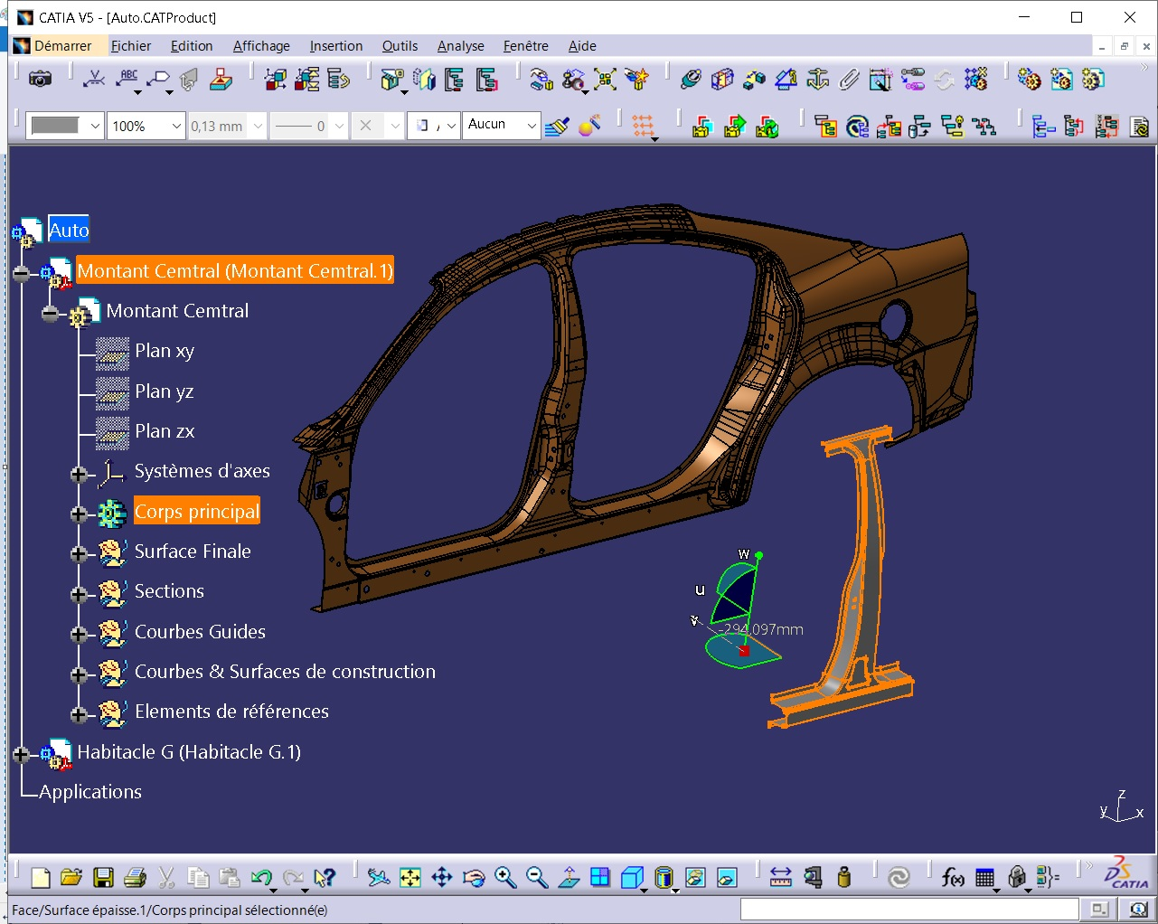Click the Measure Between icon
Screen dimensions: 1158x924
(x=780, y=877)
